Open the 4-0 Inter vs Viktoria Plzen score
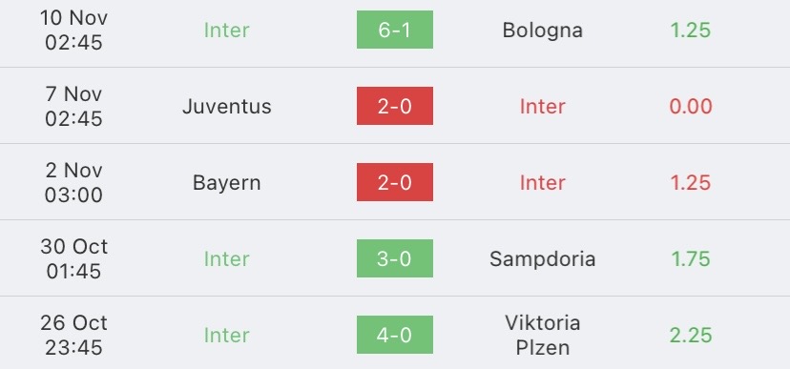790x369 pixels. coord(394,335)
